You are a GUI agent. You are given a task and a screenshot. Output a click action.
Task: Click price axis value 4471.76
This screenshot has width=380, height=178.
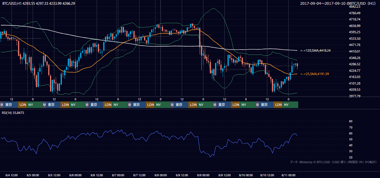click(x=354, y=45)
